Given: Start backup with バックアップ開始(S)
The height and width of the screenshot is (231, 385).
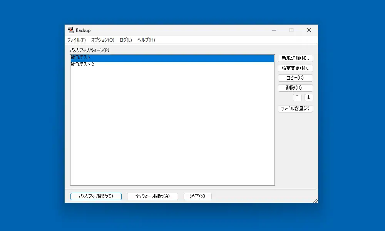Looking at the screenshot, I should point(96,196).
